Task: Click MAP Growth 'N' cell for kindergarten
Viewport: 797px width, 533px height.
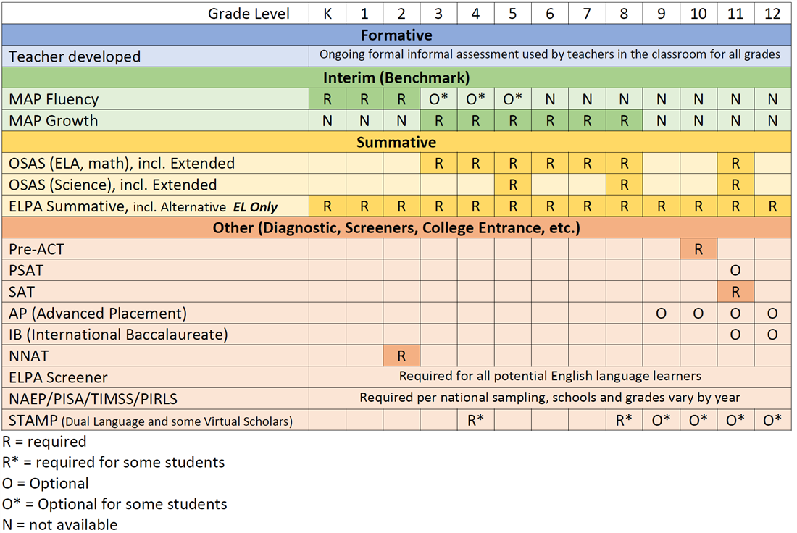Action: (327, 120)
